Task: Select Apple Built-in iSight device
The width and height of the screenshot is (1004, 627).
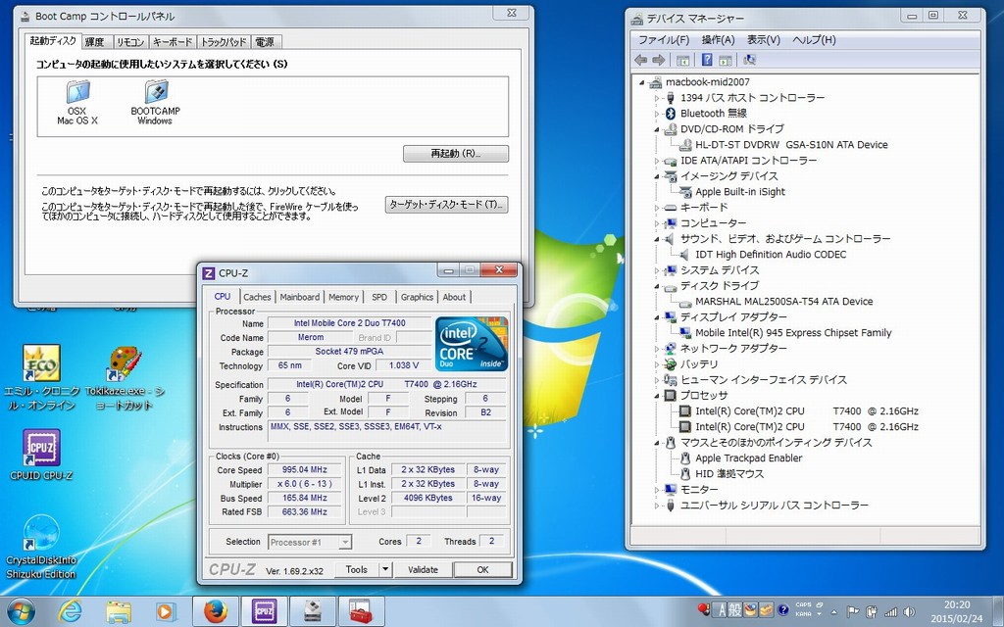Action: pyautogui.click(x=740, y=192)
